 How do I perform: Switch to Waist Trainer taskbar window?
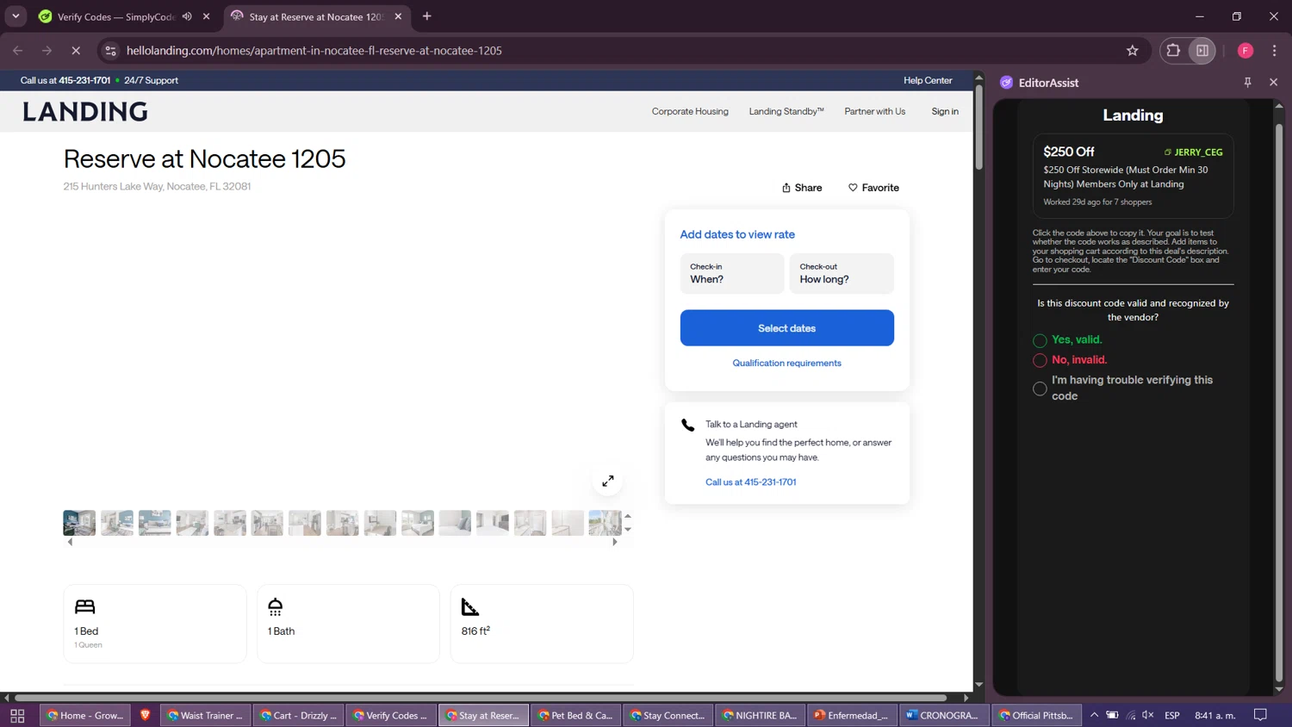tap(205, 716)
